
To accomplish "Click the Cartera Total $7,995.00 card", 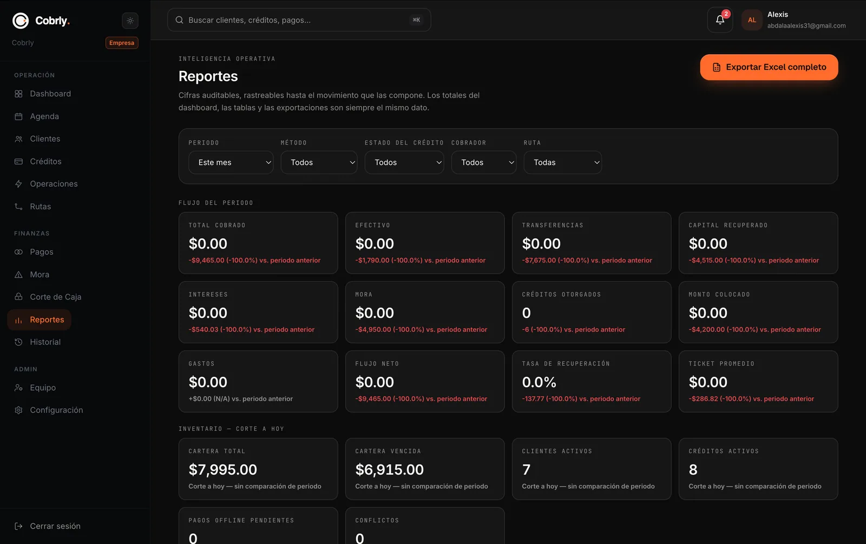I will coord(258,469).
